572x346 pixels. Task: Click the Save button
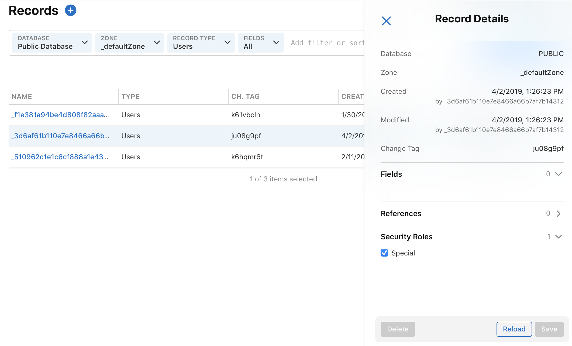pos(549,329)
